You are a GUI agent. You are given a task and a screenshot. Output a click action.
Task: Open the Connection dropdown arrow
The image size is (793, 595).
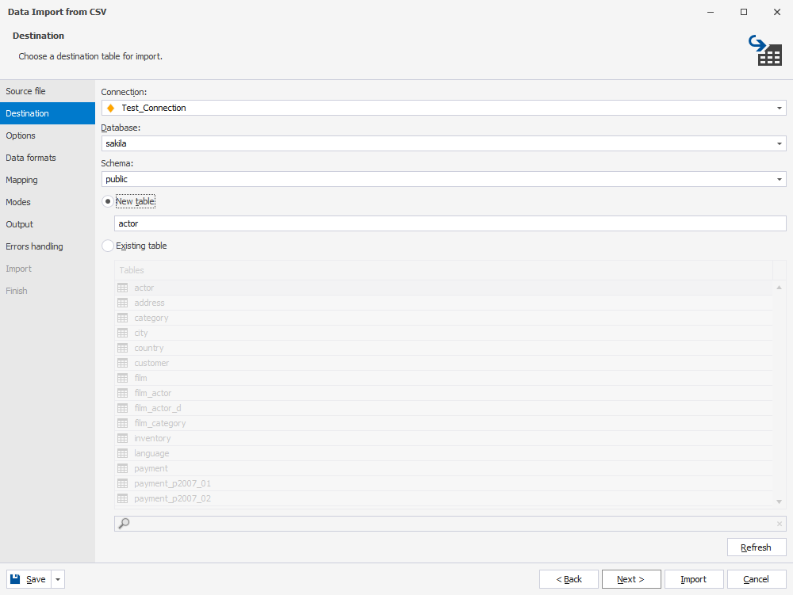[x=780, y=108]
